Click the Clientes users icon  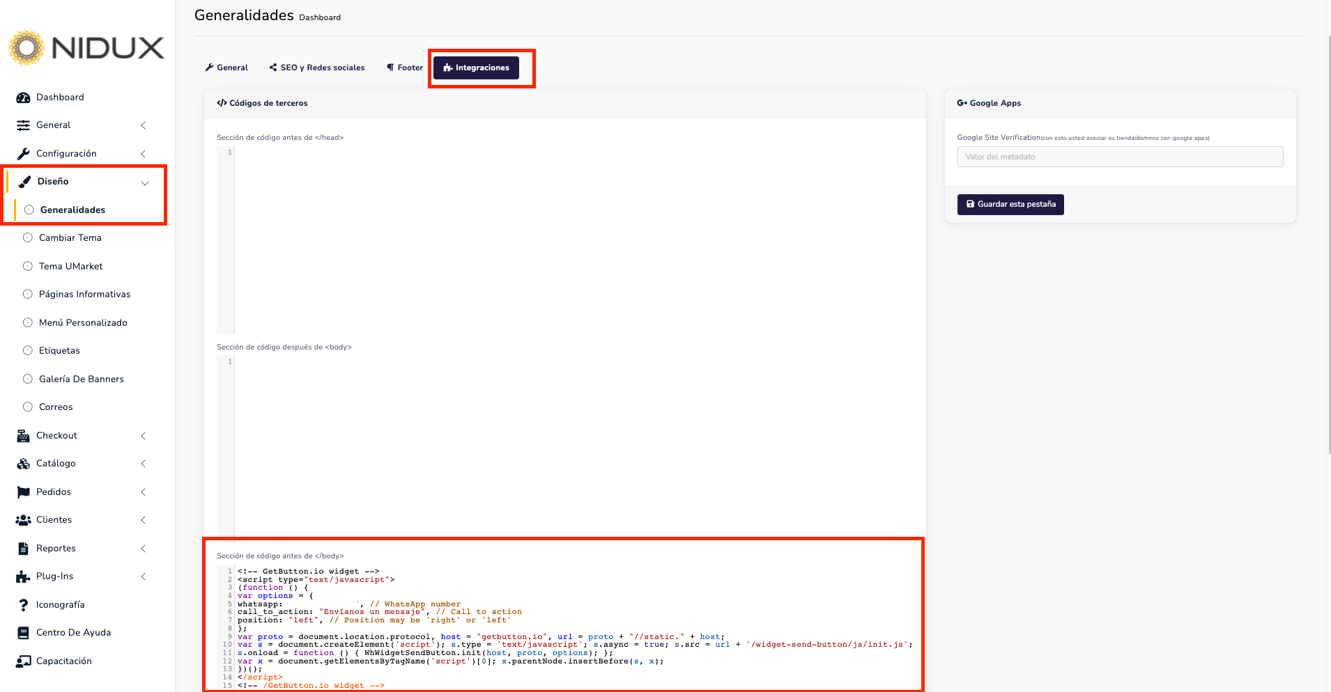pos(23,520)
